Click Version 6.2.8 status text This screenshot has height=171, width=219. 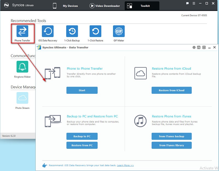point(9,136)
